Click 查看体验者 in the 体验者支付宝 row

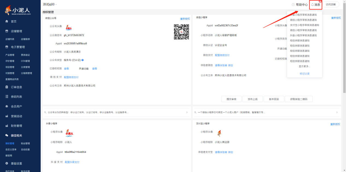tap(221, 152)
